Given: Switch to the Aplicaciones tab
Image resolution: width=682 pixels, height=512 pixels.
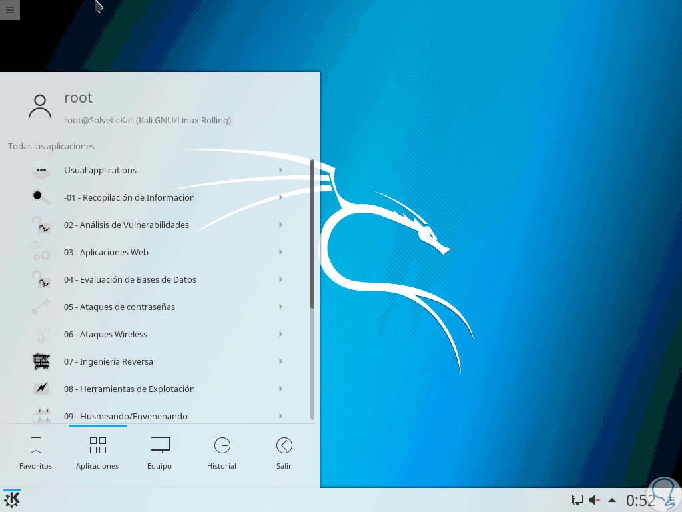Looking at the screenshot, I should [x=97, y=453].
